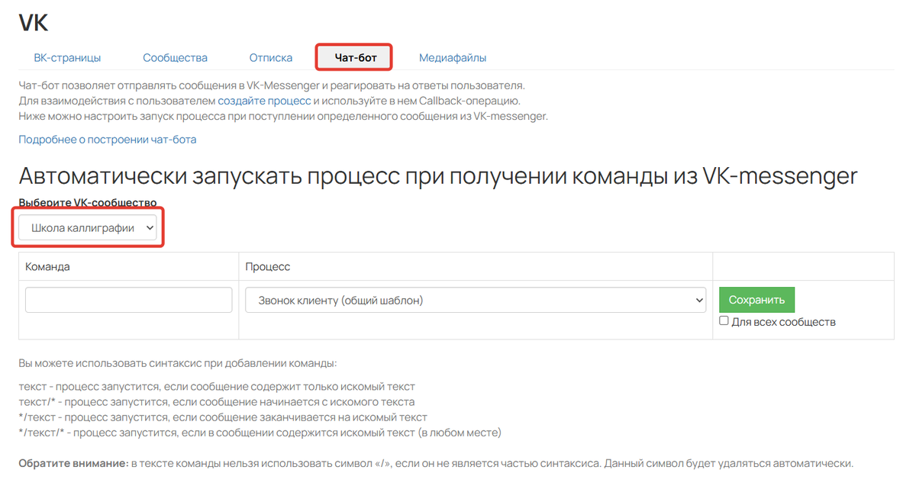Click inside the Команда input field
The height and width of the screenshot is (486, 916).
point(128,300)
